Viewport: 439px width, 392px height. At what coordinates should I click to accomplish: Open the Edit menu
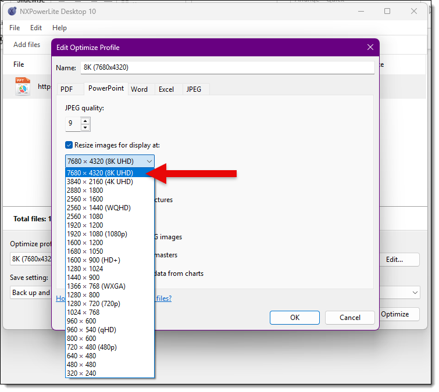[36, 28]
